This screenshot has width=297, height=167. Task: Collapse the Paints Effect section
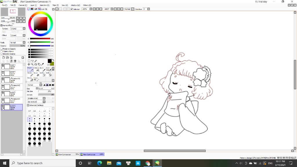click(1, 26)
